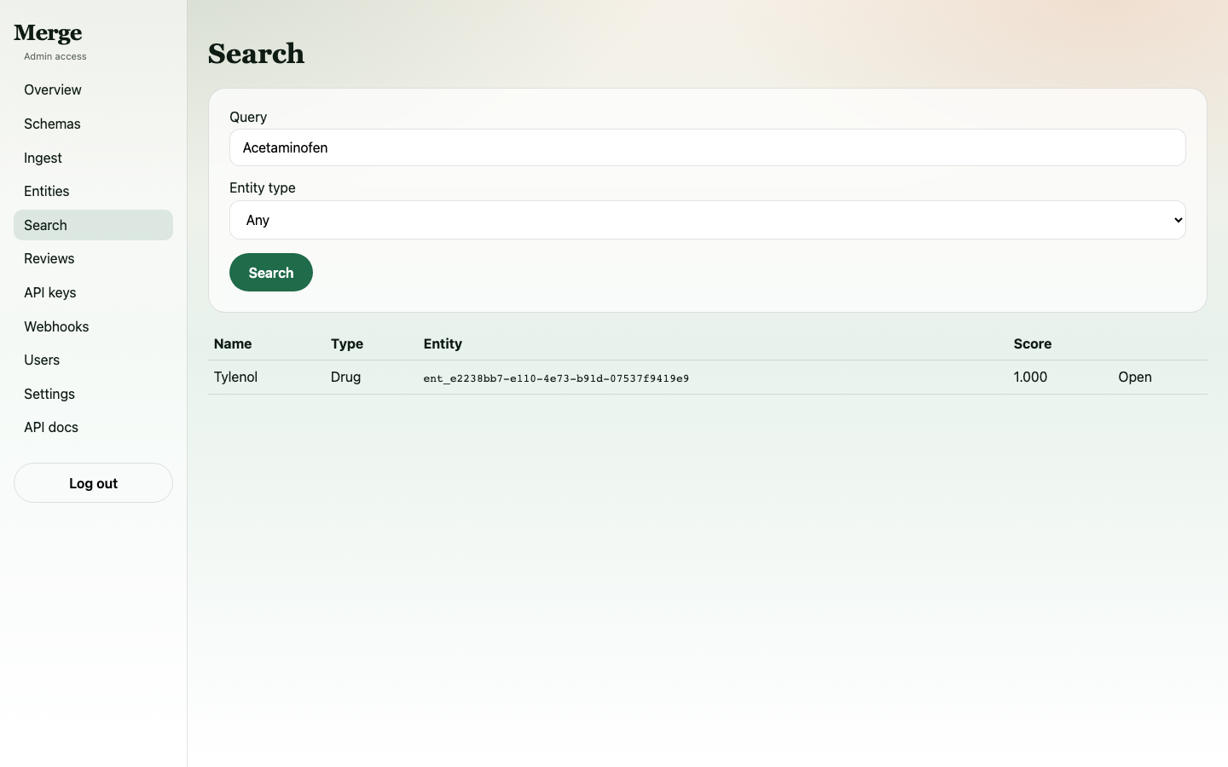Select entity ID ent_e2238bb7 text
Screen dimensions: 1228x767
556,378
